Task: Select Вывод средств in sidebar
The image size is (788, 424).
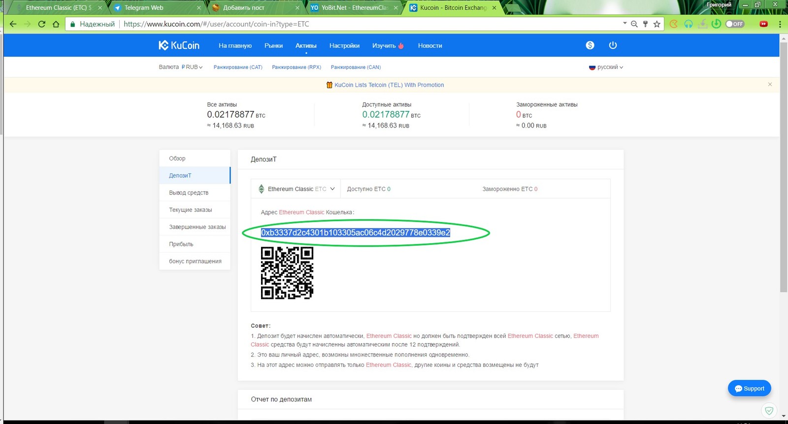Action: coord(195,193)
